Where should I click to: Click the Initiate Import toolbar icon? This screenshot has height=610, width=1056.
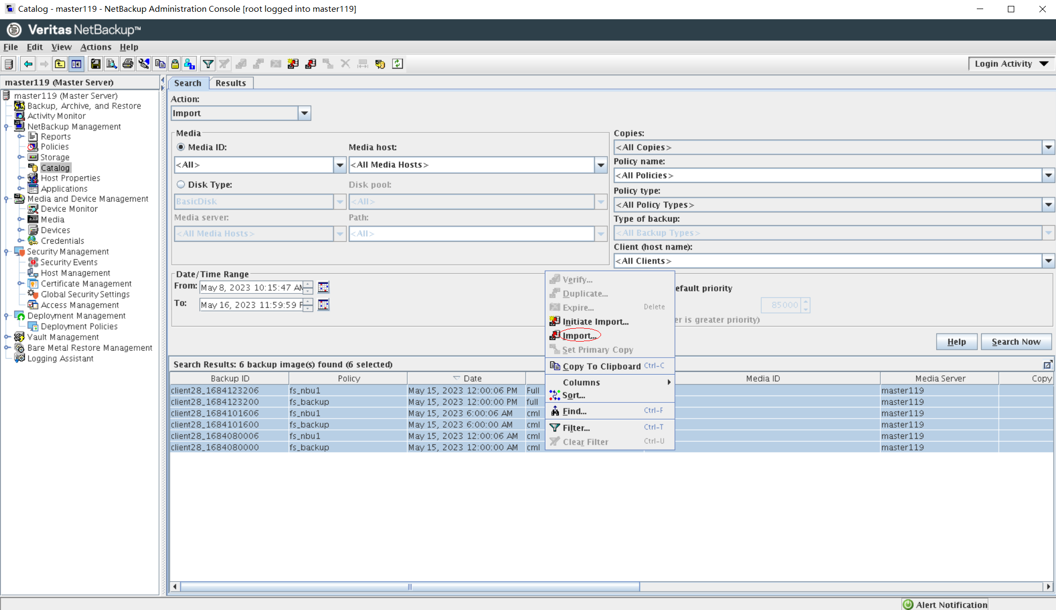(x=293, y=64)
